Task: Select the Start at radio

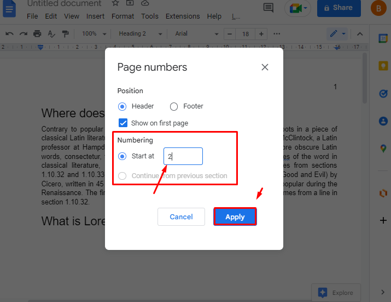Action: [x=122, y=156]
